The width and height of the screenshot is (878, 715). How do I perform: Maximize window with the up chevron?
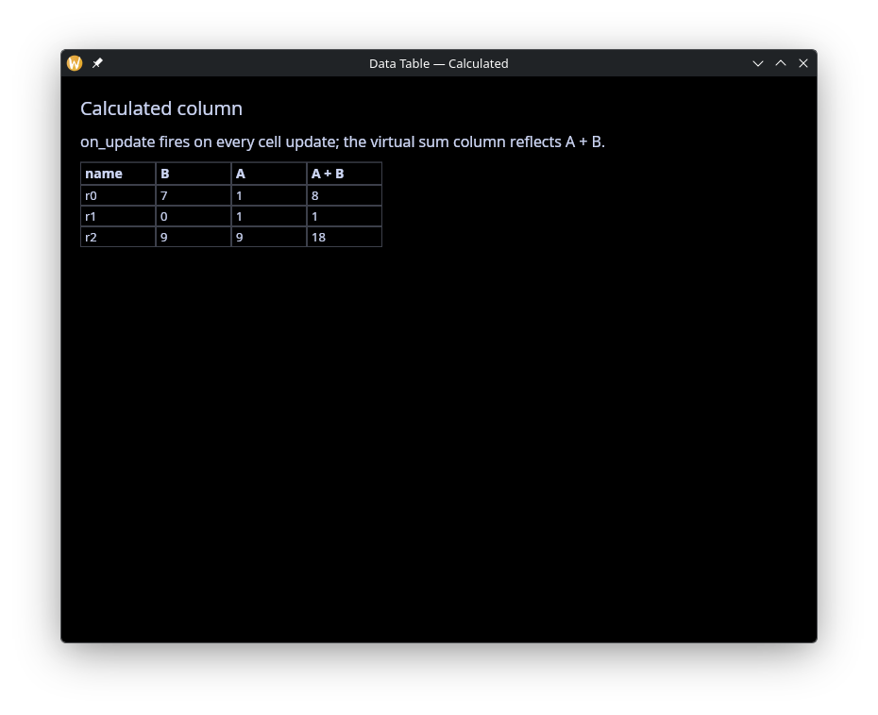pos(781,63)
